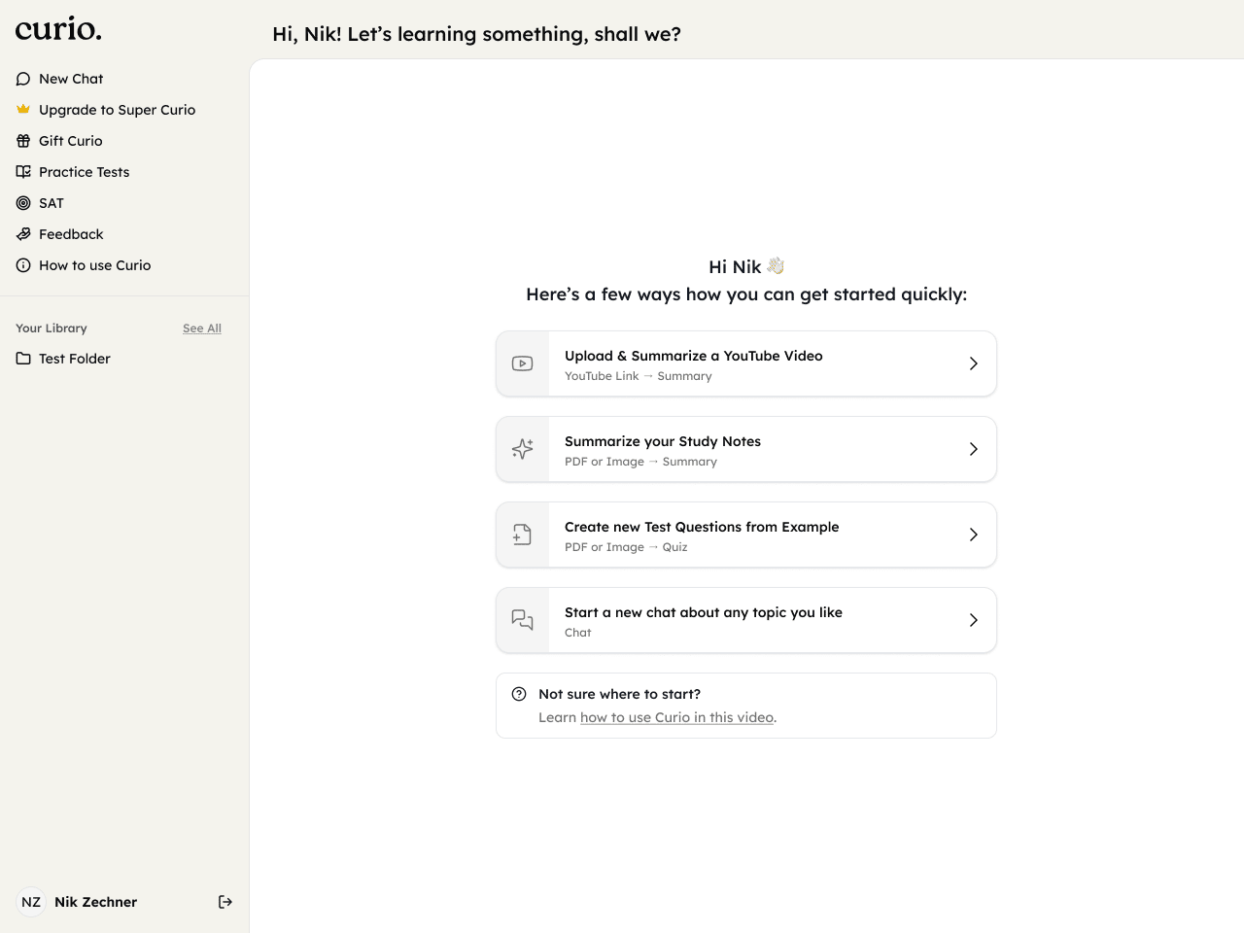1244x933 pixels.
Task: Click the logout icon beside Nik Zechner
Action: click(x=225, y=902)
